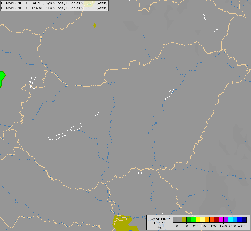251x231 pixels.
Task: Pick the red-orange legend swatch
Action: click(212, 219)
